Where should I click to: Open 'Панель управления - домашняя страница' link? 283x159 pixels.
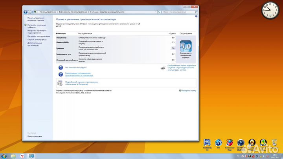(36, 19)
